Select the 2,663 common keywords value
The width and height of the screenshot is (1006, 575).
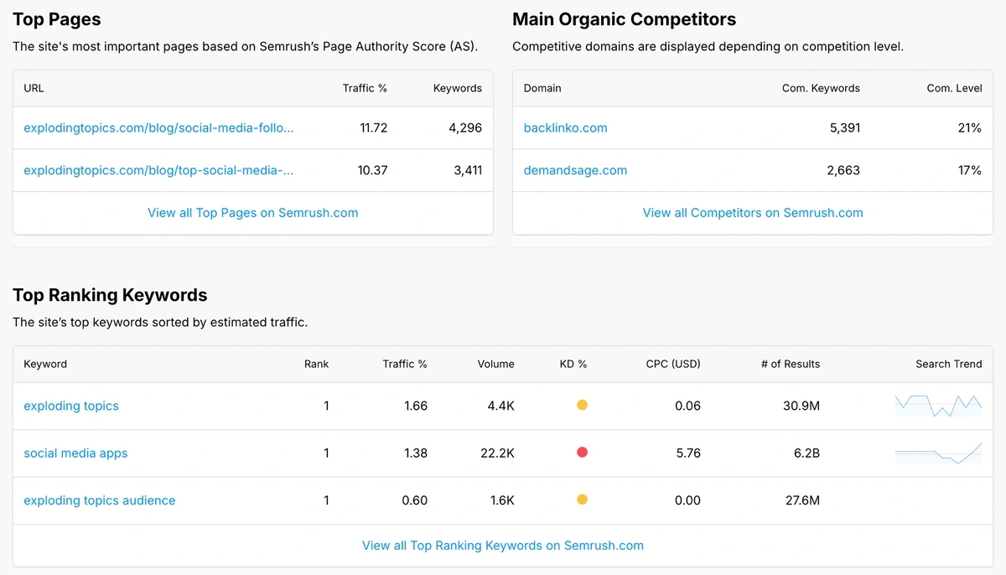coord(843,170)
